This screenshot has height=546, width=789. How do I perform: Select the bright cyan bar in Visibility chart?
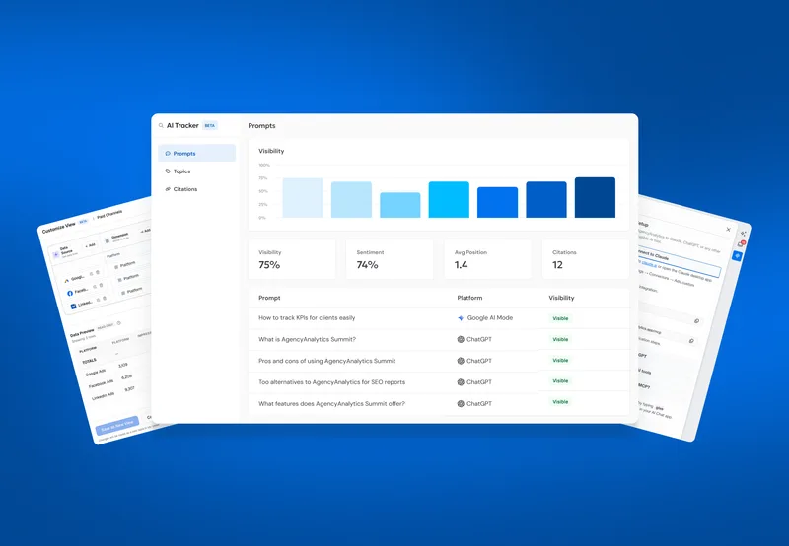coord(449,200)
